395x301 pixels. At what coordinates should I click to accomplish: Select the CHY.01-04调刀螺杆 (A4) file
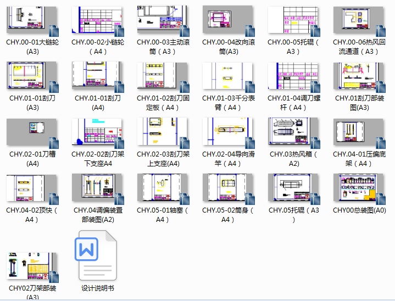click(x=294, y=77)
